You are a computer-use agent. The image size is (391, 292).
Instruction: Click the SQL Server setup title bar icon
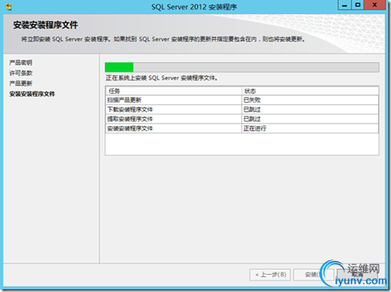click(x=8, y=7)
